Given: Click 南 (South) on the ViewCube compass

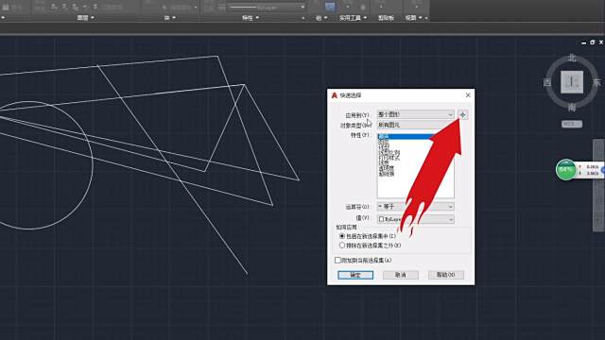Looking at the screenshot, I should pos(572,107).
